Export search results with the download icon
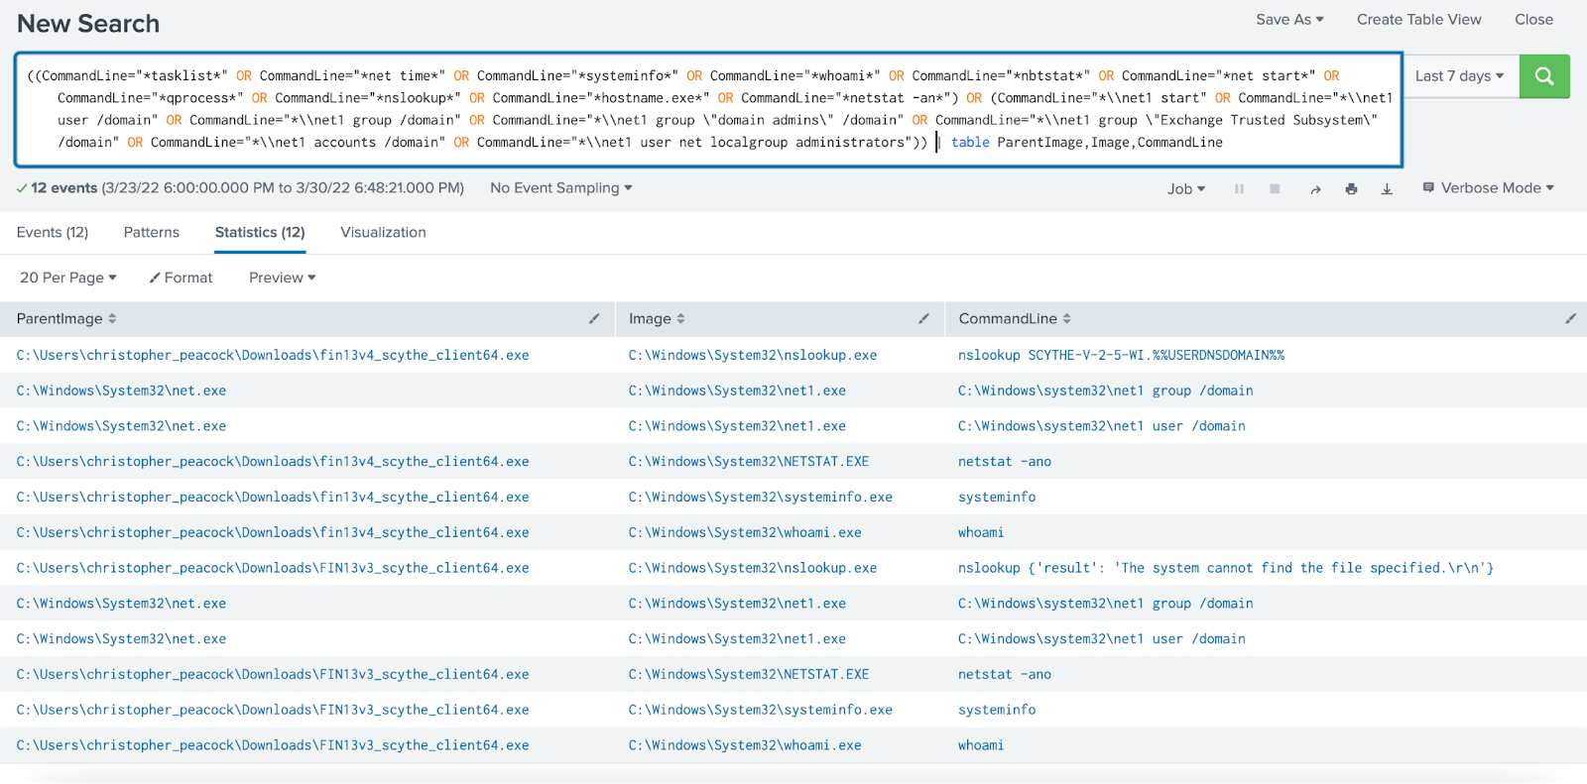Image resolution: width=1587 pixels, height=784 pixels. tap(1387, 188)
